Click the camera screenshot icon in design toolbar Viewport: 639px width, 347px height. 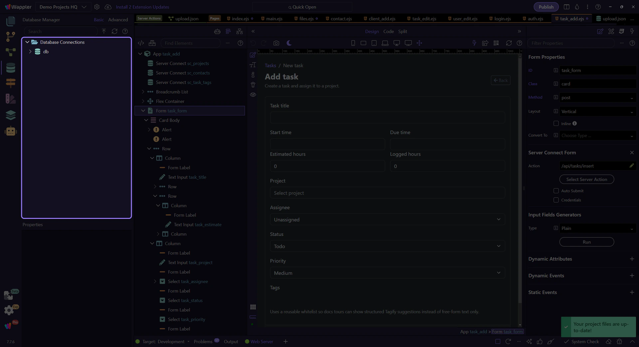click(276, 43)
